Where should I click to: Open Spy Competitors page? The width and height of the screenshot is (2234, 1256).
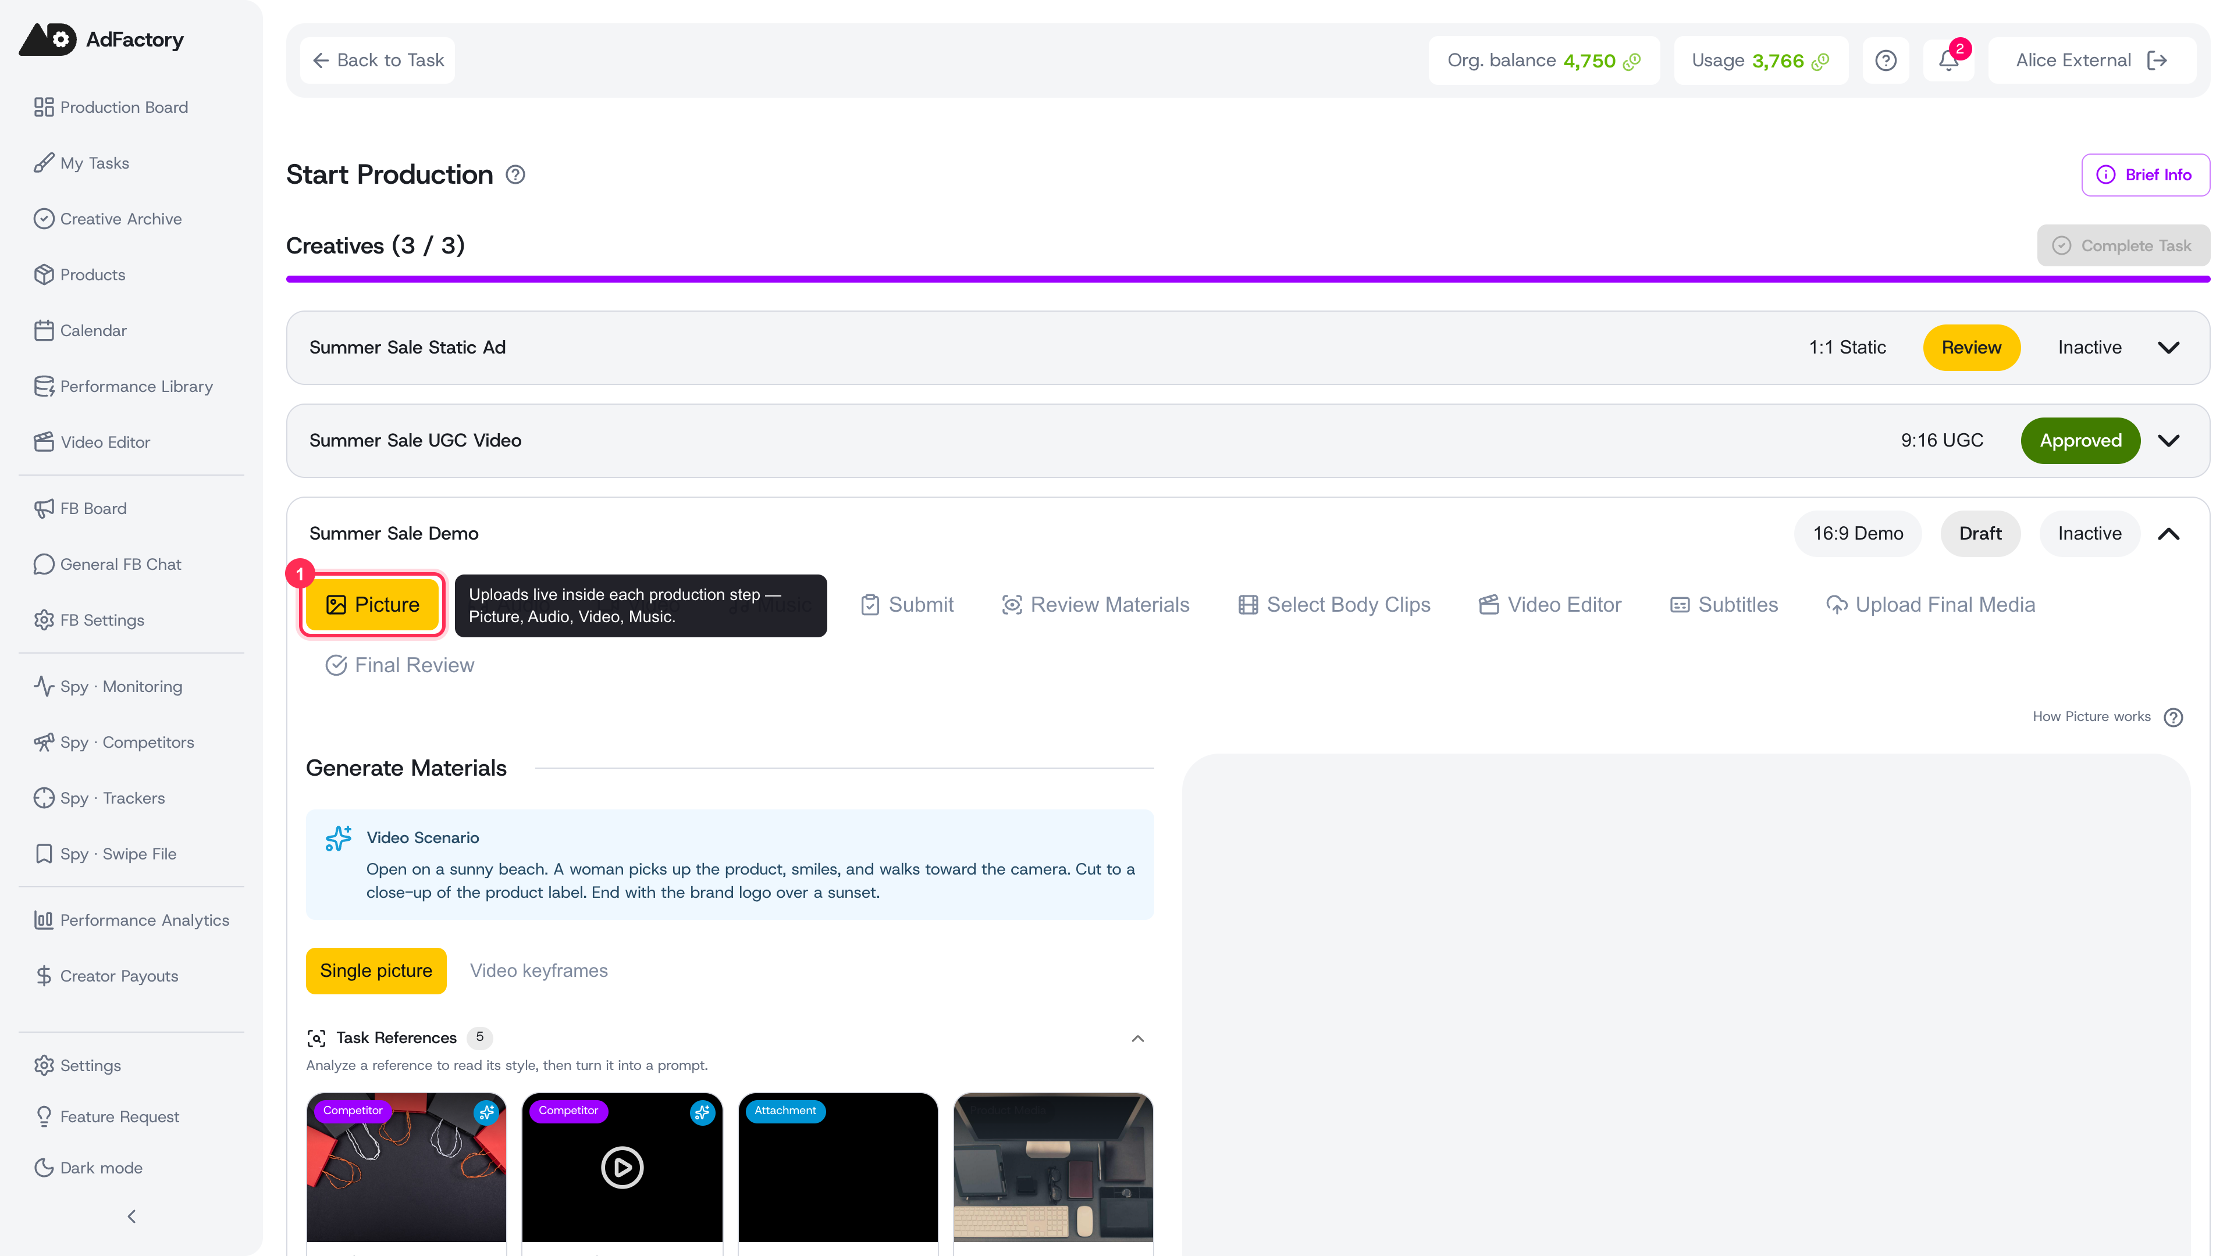tap(113, 742)
